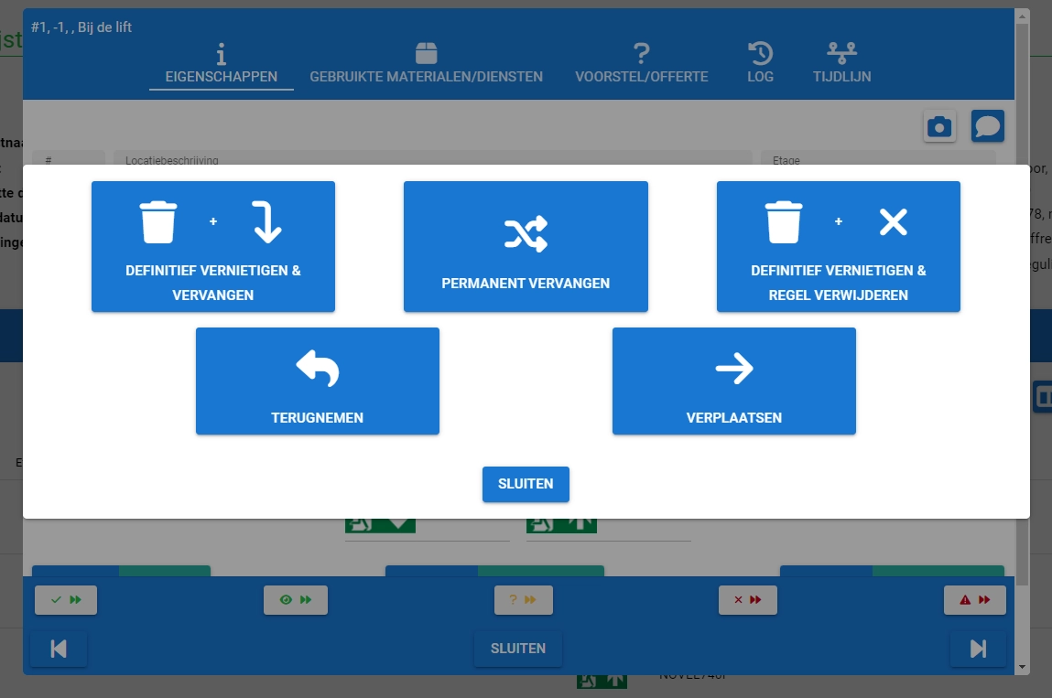Choose Definitief Vernietigen & Vervangen
1052x698 pixels.
(213, 246)
